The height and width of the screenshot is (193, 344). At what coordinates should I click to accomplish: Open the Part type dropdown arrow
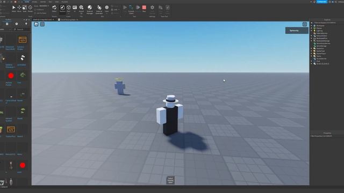69,13
